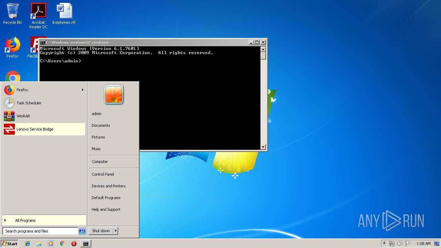Screen dimensions: 441x248
Task: Click the cmd window scrollbar thumb
Action: pyautogui.click(x=263, y=55)
